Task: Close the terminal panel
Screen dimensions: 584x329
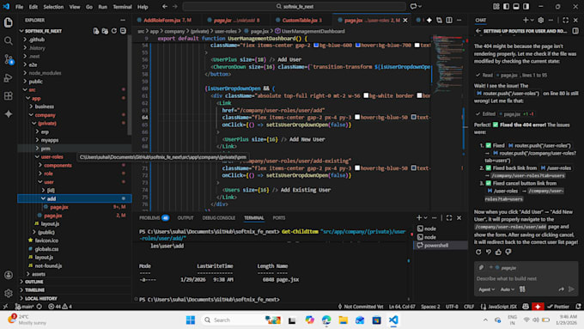Action: [x=459, y=217]
